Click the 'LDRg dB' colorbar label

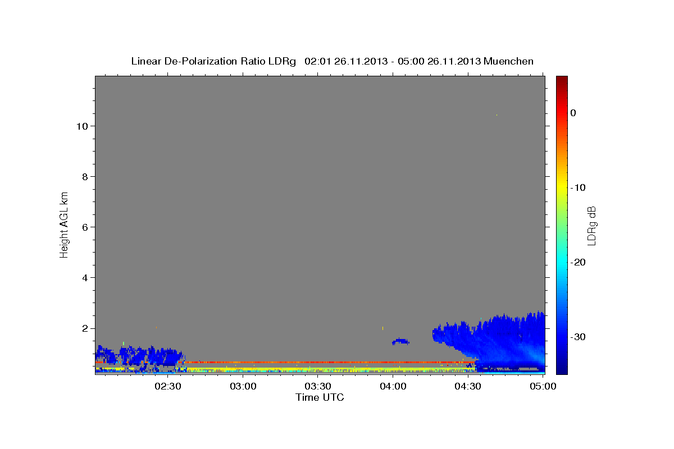[591, 226]
